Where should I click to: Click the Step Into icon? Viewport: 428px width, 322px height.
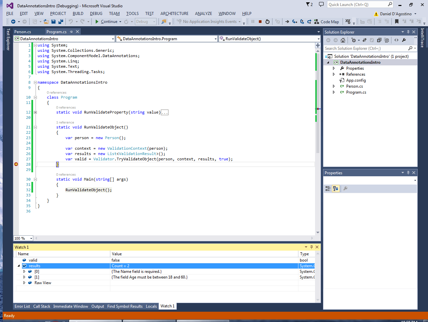point(294,22)
